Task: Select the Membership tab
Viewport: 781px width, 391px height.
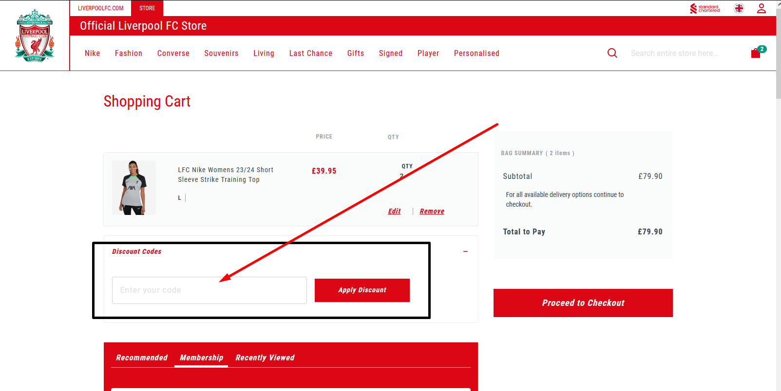Action: (201, 357)
